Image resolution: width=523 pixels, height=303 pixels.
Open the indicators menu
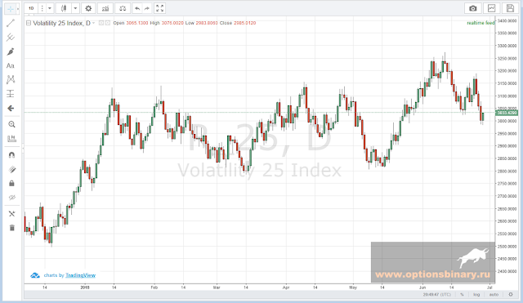105,8
